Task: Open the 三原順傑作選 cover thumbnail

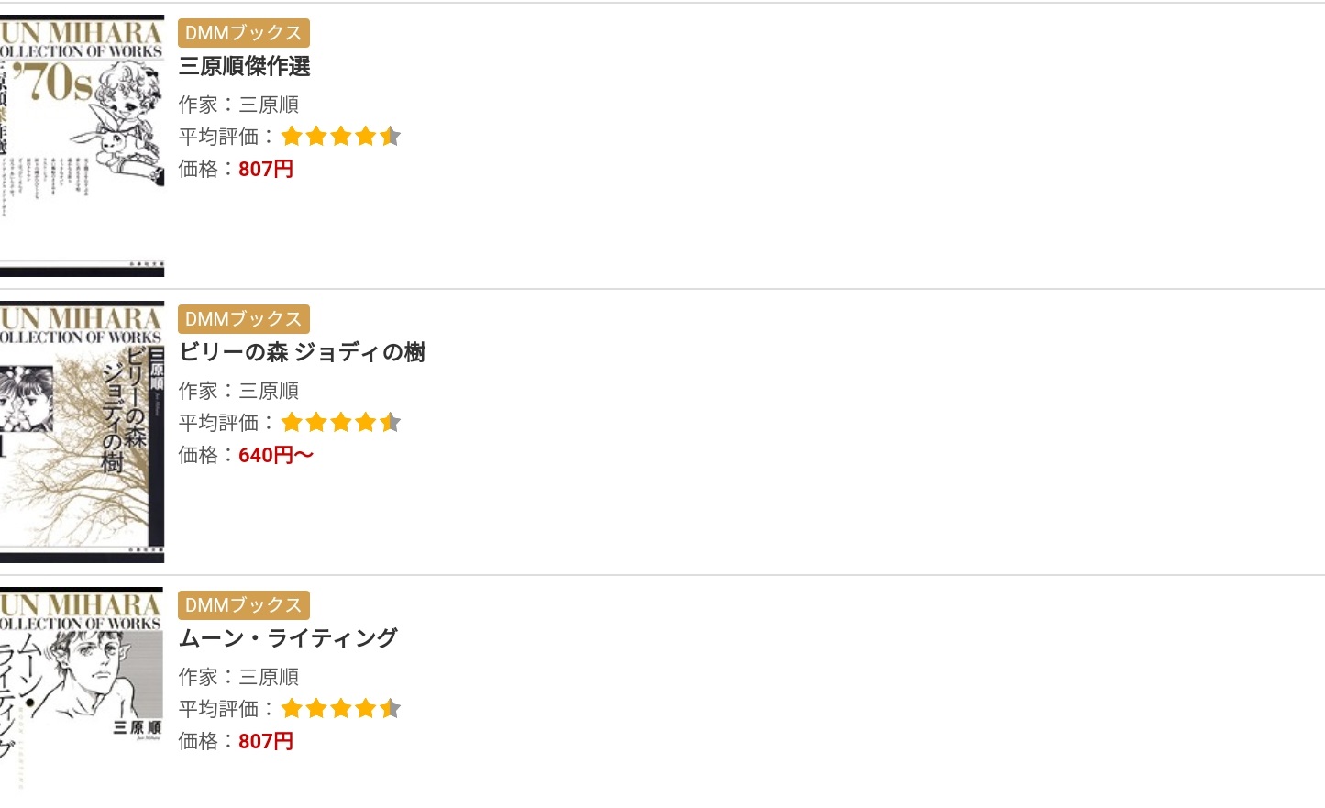Action: [x=82, y=145]
